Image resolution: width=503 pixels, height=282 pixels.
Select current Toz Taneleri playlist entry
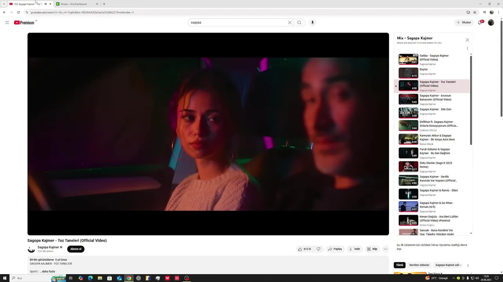432,86
